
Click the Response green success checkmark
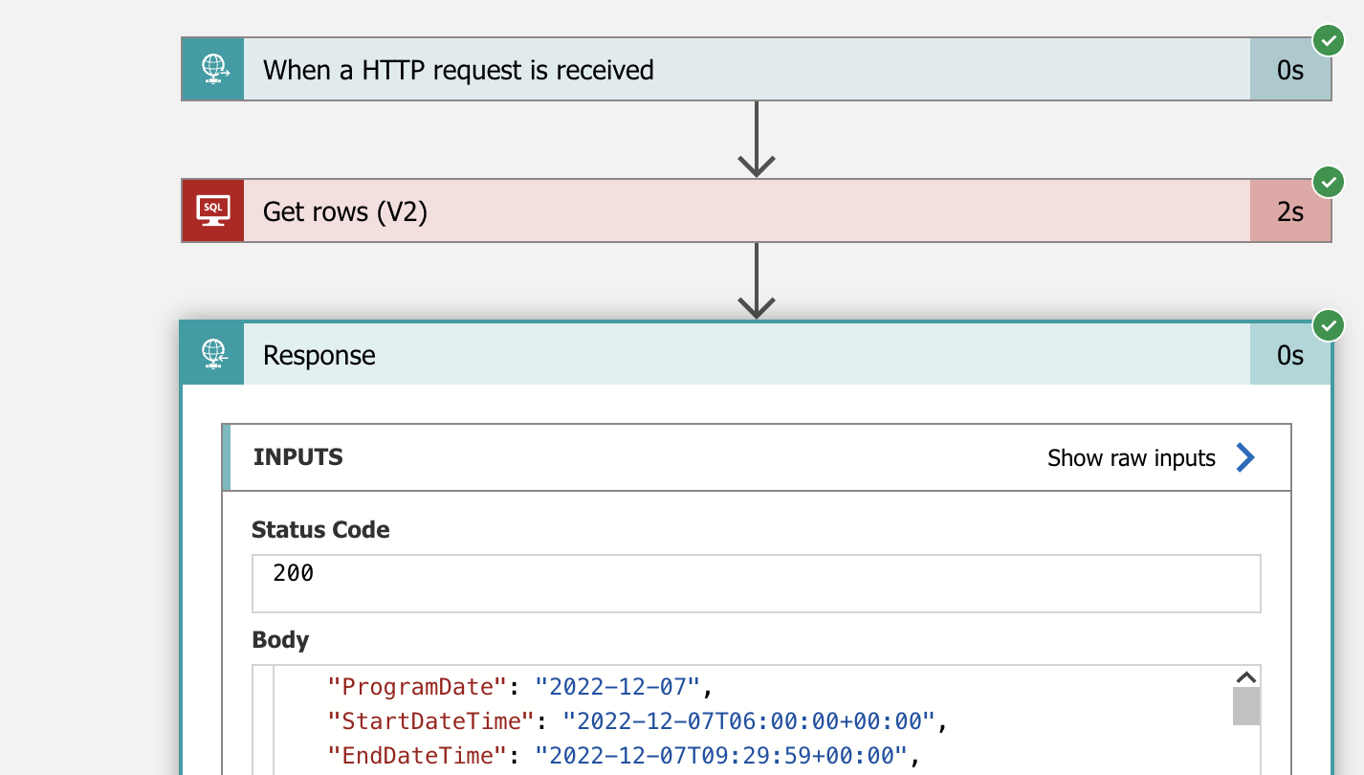click(1328, 325)
